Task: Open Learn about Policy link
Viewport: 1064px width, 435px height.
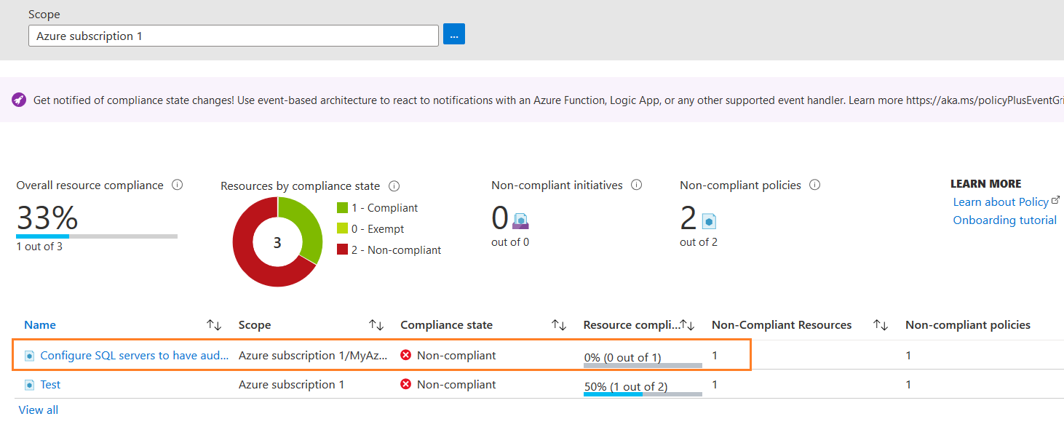Action: (x=1001, y=202)
